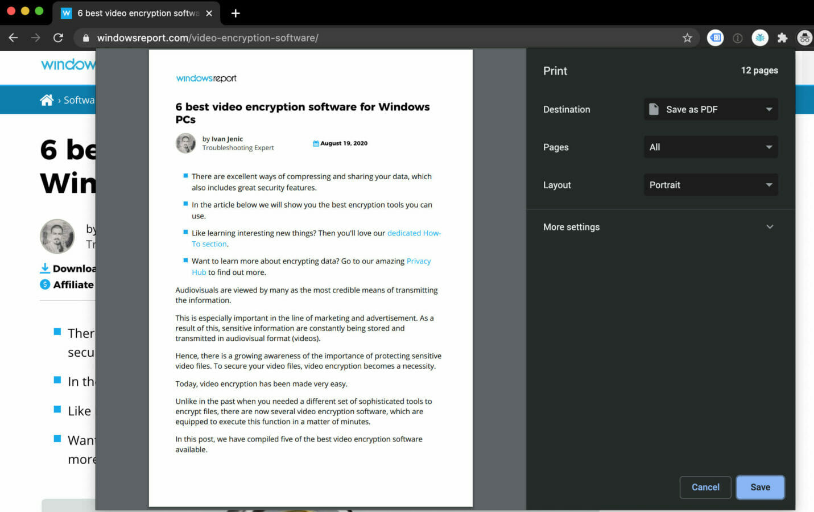Open a new browser tab

tap(235, 13)
